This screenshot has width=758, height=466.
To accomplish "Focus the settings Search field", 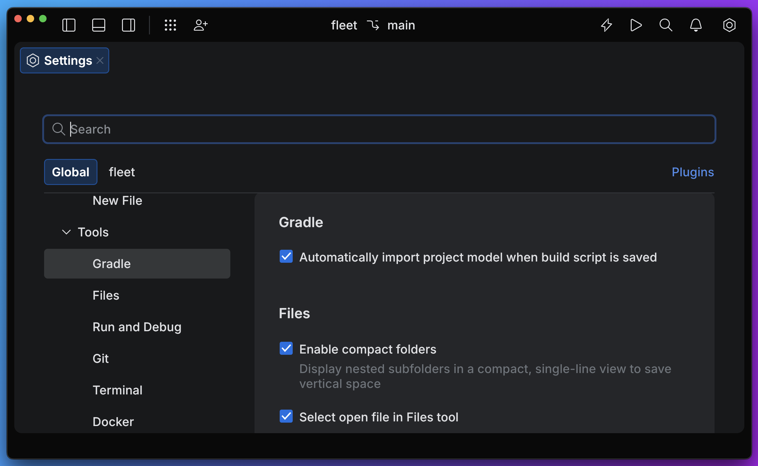I will click(379, 129).
